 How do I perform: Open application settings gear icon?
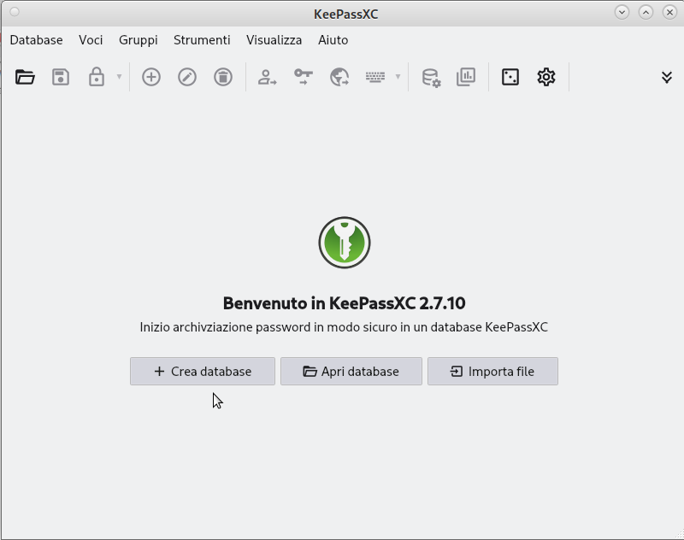pos(546,77)
